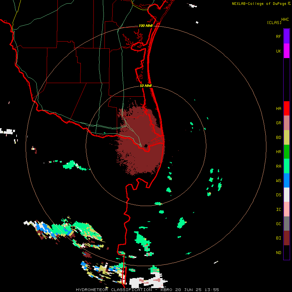Click the RA legend label

coord(278,166)
